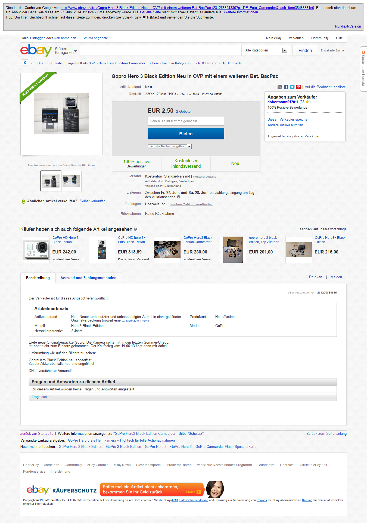Open the Hilfe menu item
Screen dimensions: 367x523
click(x=339, y=38)
